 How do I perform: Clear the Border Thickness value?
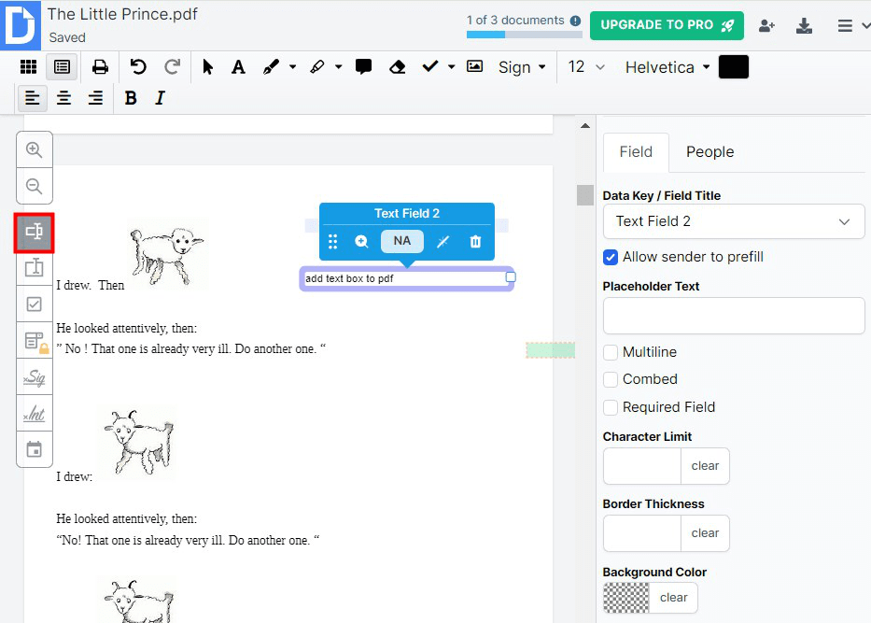[705, 533]
